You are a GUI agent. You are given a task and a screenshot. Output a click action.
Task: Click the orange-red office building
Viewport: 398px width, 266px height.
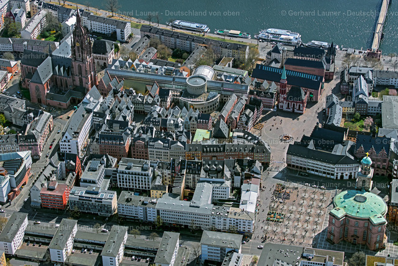pos(55,194)
